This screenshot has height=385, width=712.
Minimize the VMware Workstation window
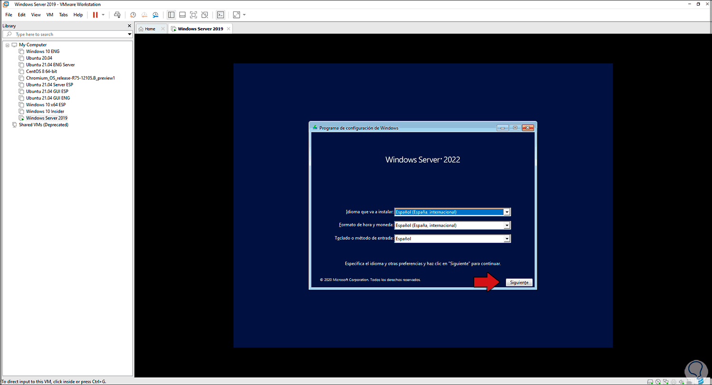point(691,4)
